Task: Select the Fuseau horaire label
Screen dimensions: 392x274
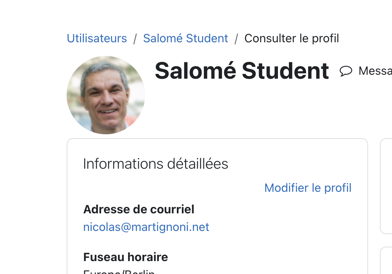Action: point(125,257)
